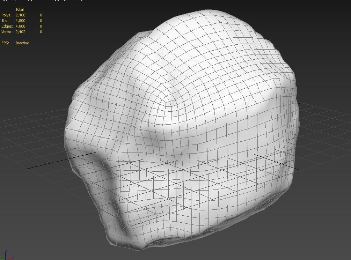
Task: Click the 'Inactive' FPS status text
Action: 22,43
